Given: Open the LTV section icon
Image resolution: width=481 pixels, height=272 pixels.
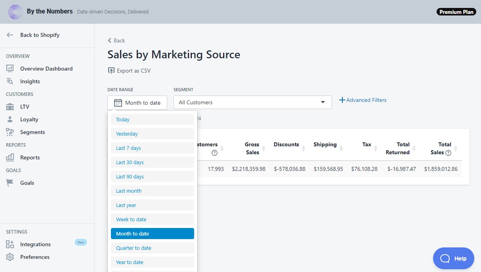Looking at the screenshot, I should click(x=11, y=107).
